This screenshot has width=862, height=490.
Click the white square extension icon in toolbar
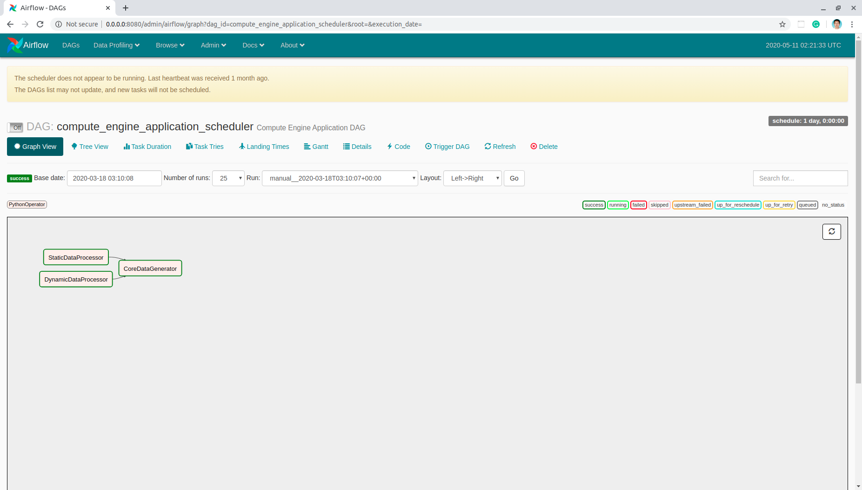point(801,24)
